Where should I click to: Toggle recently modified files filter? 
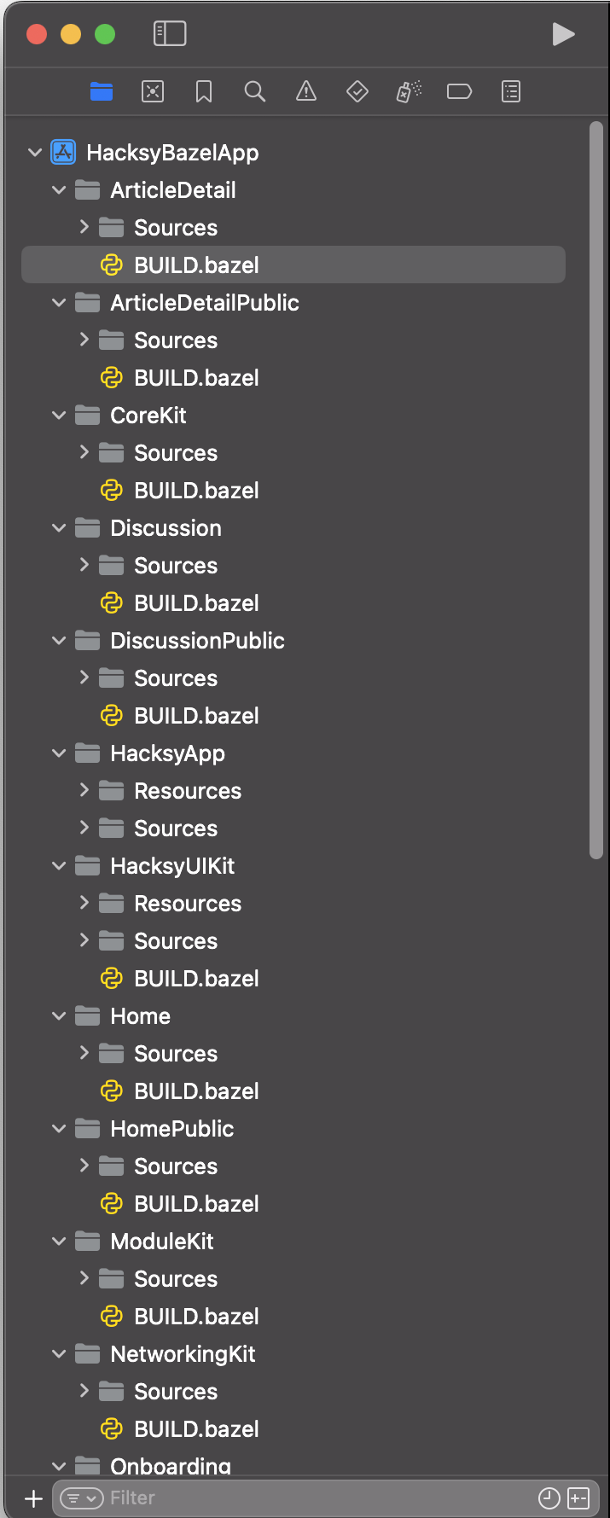pyautogui.click(x=549, y=1498)
